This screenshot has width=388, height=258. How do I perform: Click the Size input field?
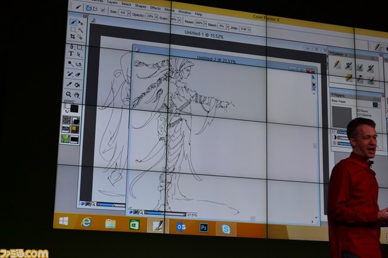[x=122, y=12]
